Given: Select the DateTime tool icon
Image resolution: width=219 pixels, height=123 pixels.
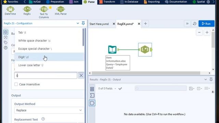Looking at the screenshot, I should point(10,9).
